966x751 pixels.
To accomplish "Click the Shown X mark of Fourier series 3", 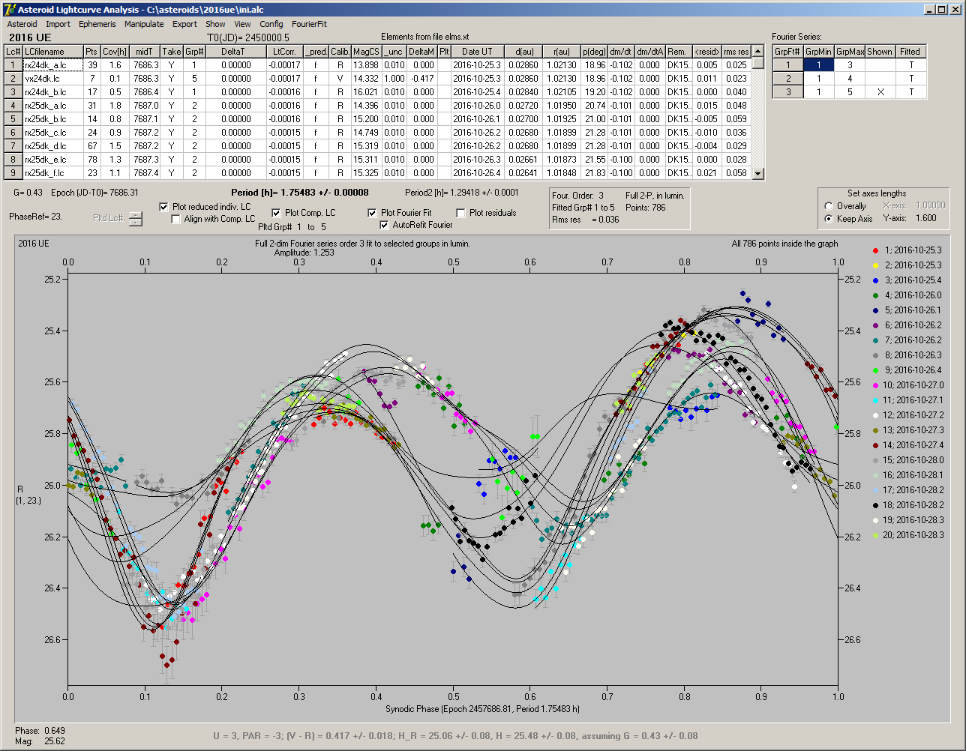I will coord(880,92).
